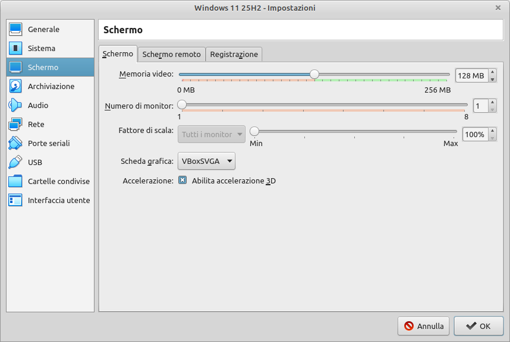The width and height of the screenshot is (510, 342).
Task: Click the Memoria video slider handle
Action: 314,74
